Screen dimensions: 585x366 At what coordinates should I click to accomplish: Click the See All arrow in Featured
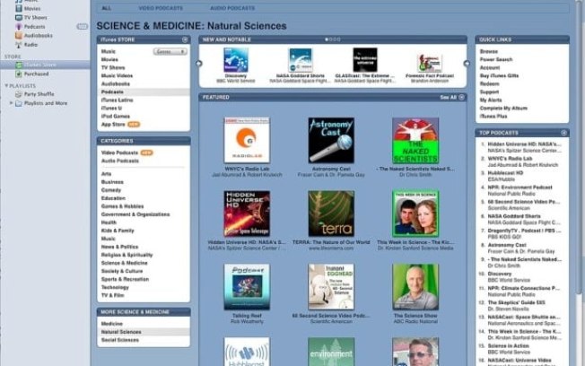[461, 98]
